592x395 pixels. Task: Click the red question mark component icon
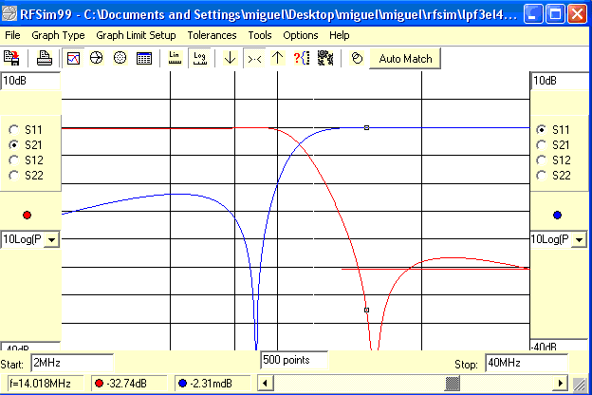coord(302,58)
